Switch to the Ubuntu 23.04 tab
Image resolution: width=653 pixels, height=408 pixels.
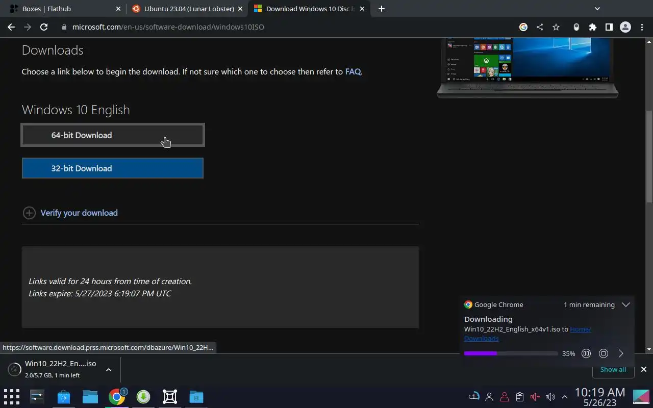click(x=188, y=9)
